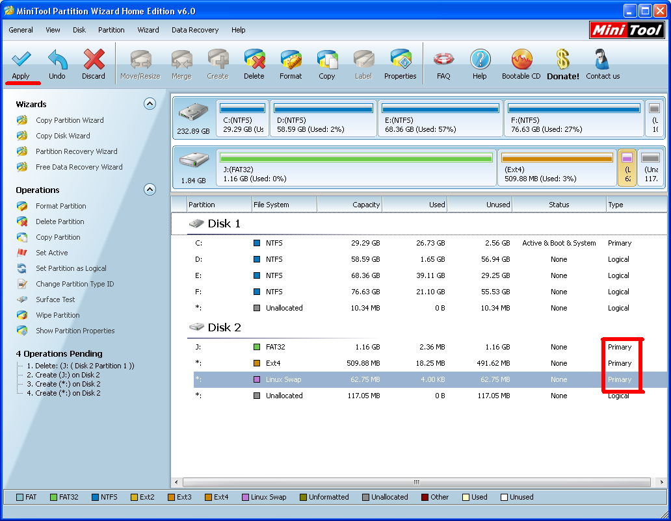The width and height of the screenshot is (671, 521).
Task: Click the Copy toolbar icon
Action: [x=327, y=60]
